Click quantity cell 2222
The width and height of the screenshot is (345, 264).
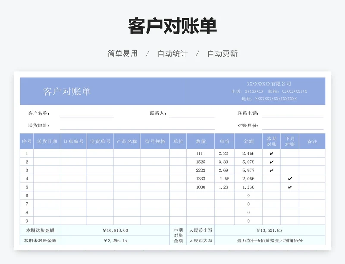coord(201,170)
